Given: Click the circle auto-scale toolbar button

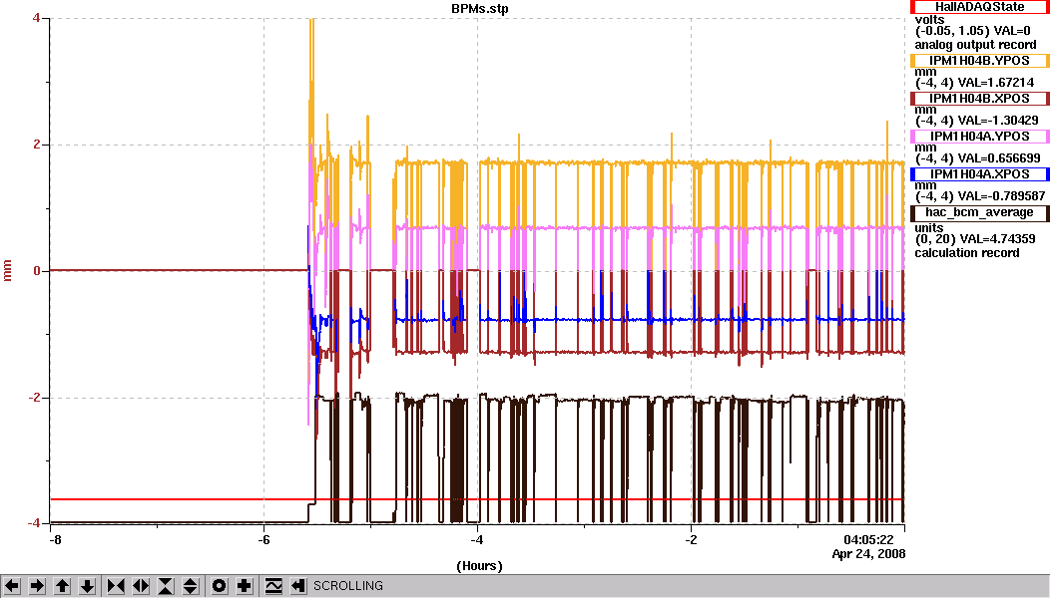Looking at the screenshot, I should [219, 586].
